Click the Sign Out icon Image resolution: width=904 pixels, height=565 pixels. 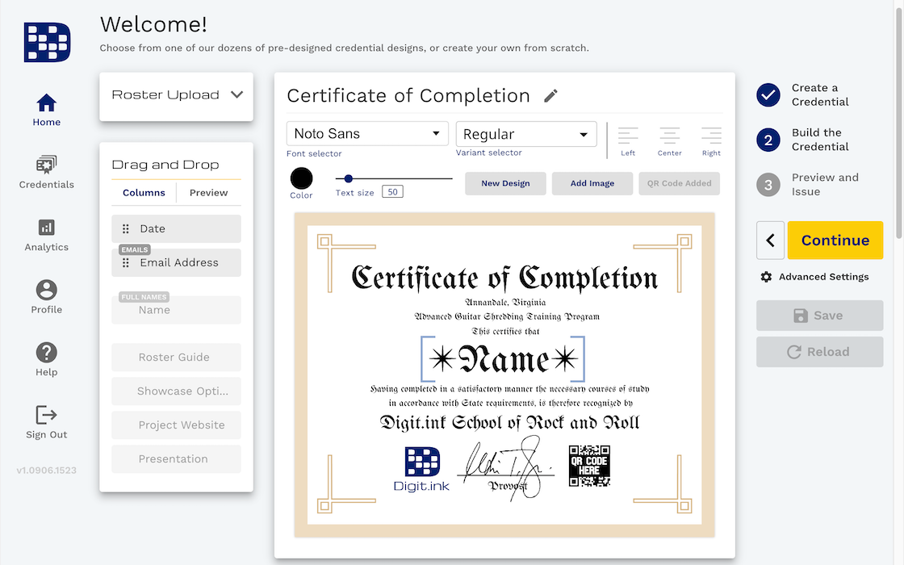click(46, 415)
